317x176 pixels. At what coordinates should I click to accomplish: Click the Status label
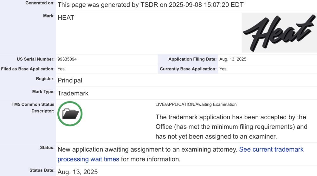[x=47, y=147]
